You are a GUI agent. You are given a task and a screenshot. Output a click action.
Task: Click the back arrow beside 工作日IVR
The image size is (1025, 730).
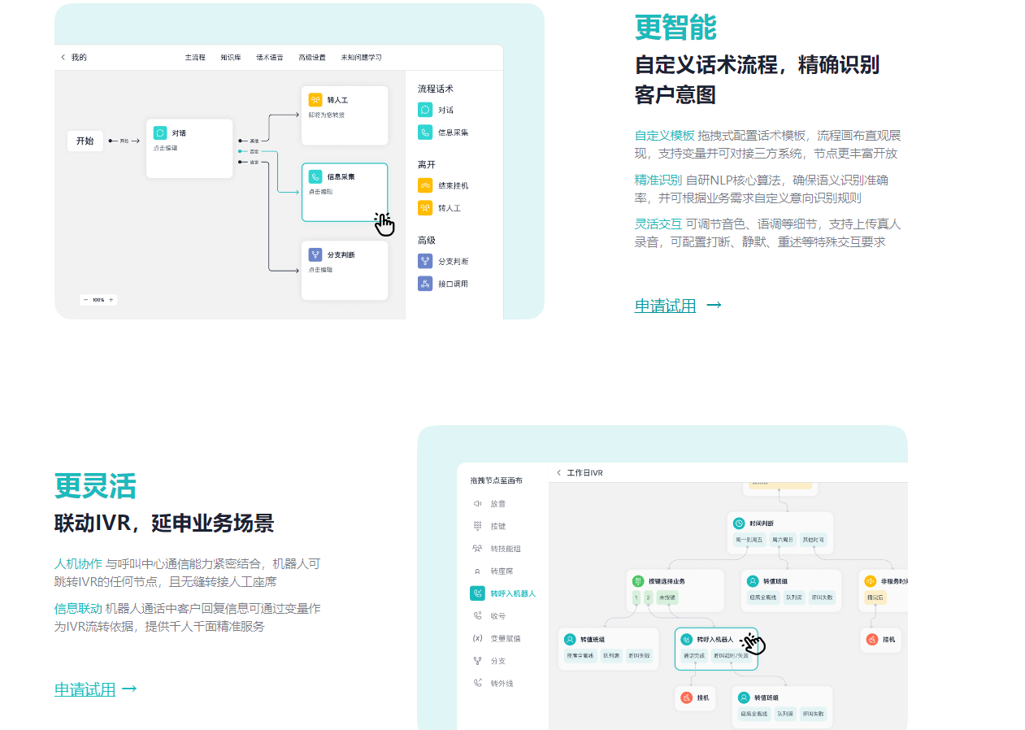(559, 472)
